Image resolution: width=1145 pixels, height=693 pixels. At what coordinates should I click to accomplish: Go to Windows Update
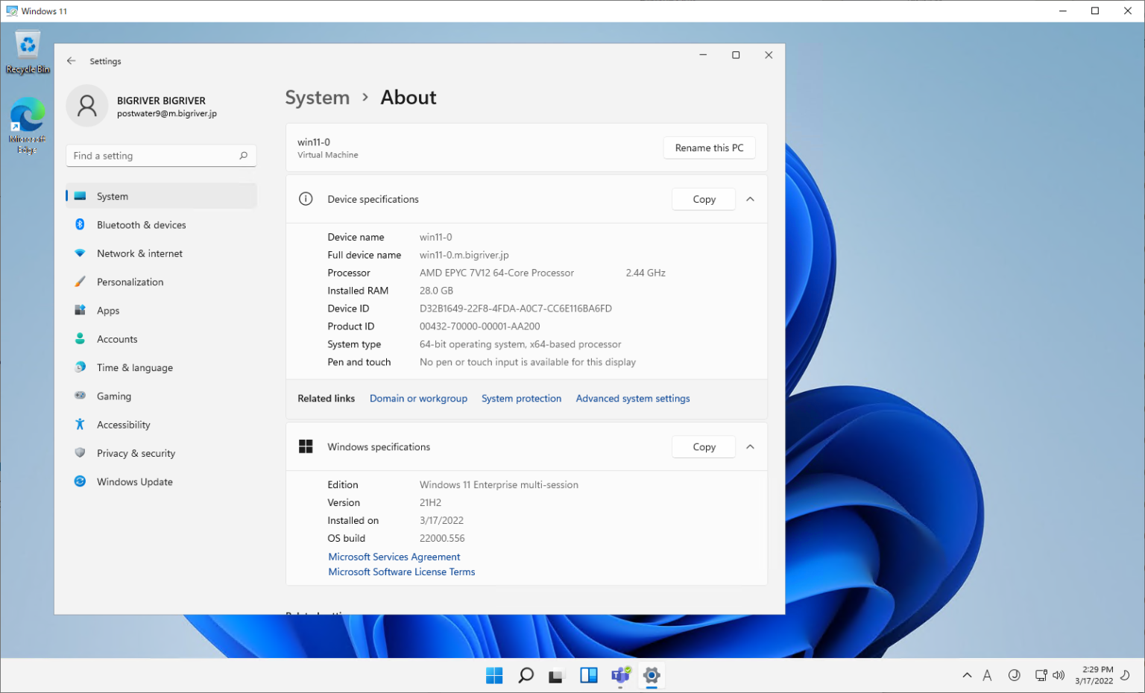134,481
